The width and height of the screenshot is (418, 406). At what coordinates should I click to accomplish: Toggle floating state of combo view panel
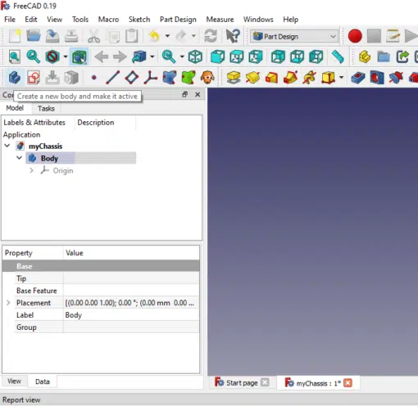[185, 94]
